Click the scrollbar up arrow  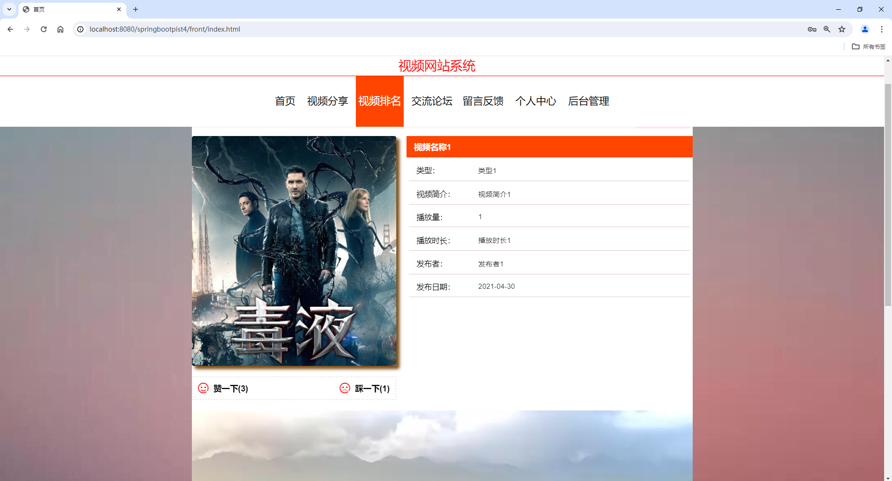pyautogui.click(x=888, y=60)
